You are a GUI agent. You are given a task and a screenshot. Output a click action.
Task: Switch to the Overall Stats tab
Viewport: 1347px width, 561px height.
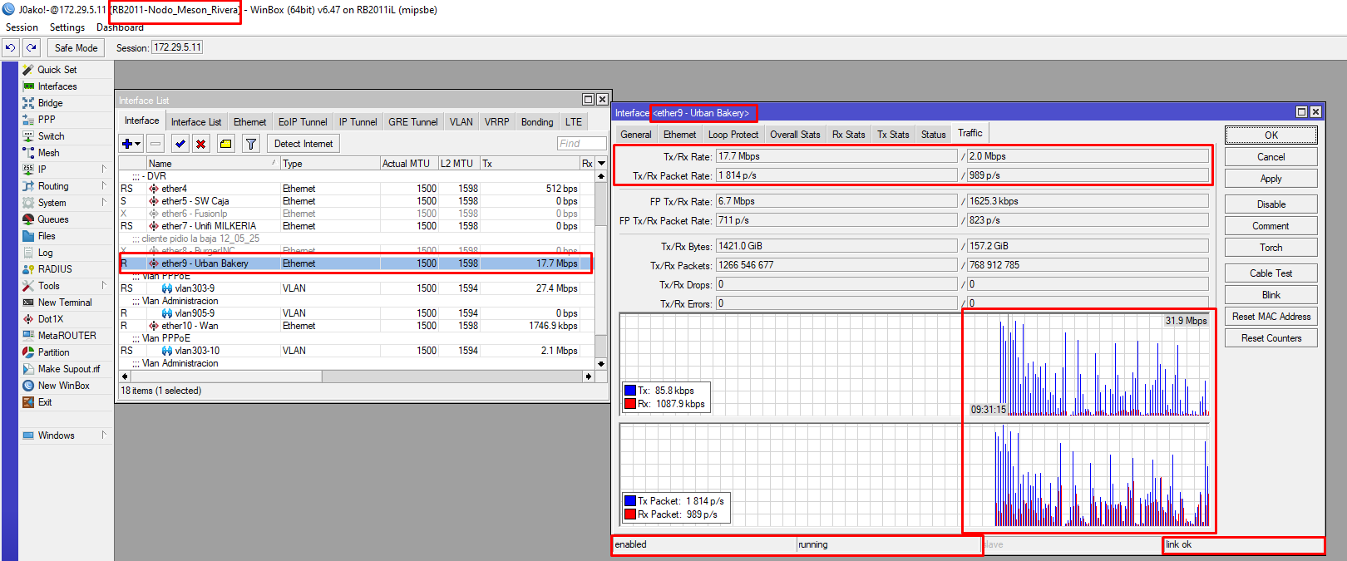(794, 135)
